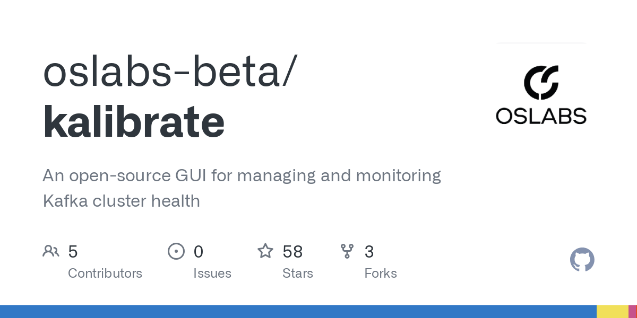Click the Kafka cluster health description text
637x318 pixels.
(121, 201)
